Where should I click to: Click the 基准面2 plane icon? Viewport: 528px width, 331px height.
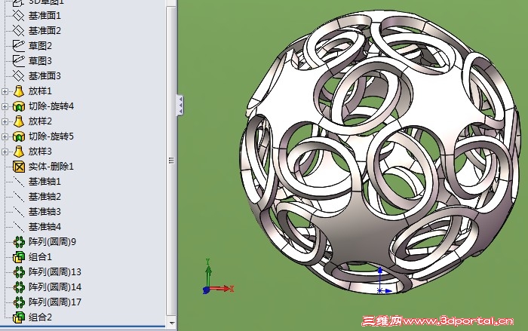19,31
